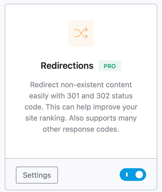Click the word Settings inside the outlined button

click(37, 175)
